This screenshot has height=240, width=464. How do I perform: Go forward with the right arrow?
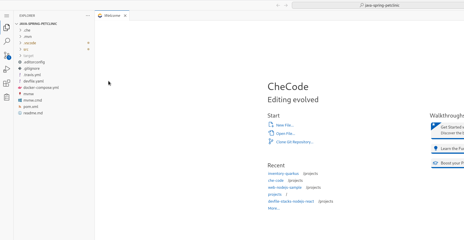(286, 5)
